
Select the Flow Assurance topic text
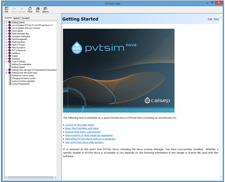point(18,47)
